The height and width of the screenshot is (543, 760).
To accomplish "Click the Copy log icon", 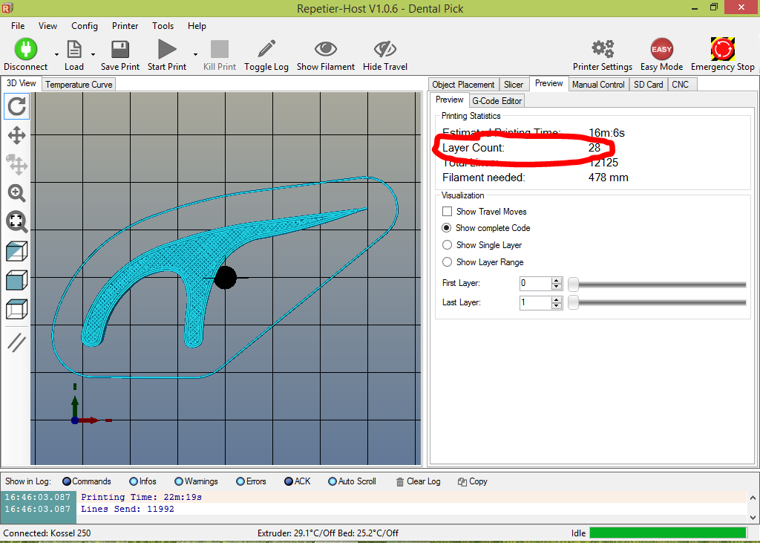I will pos(462,482).
